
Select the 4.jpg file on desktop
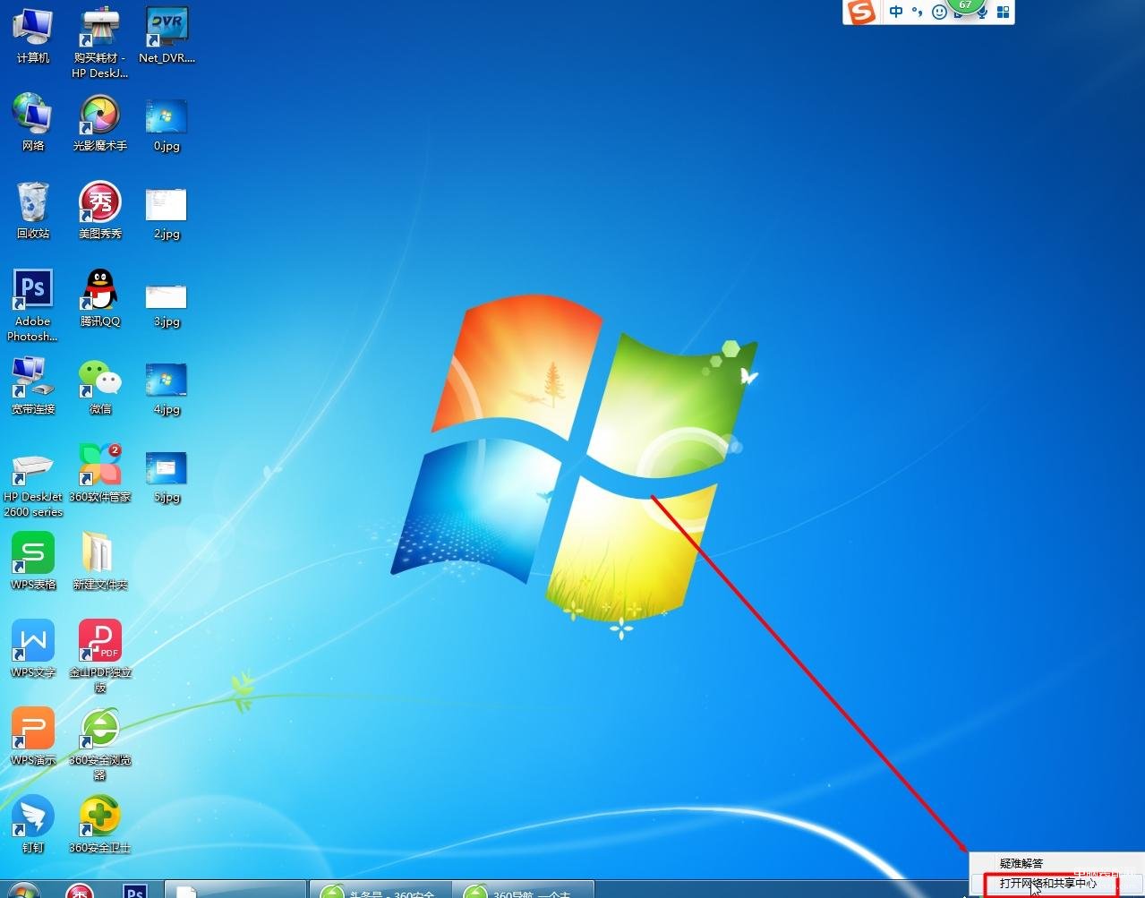coord(167,389)
